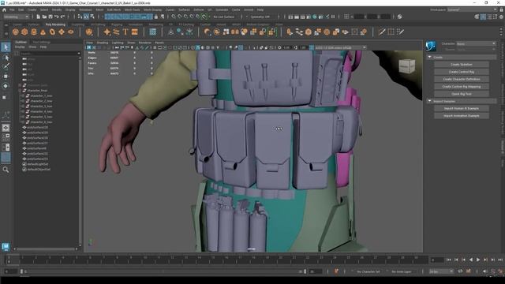This screenshot has height=284, width=505.
Task: Add a polygon cone from the shelf
Action: click(43, 32)
